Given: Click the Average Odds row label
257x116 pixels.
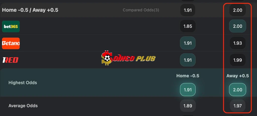Looking at the screenshot, I should [x=23, y=106].
